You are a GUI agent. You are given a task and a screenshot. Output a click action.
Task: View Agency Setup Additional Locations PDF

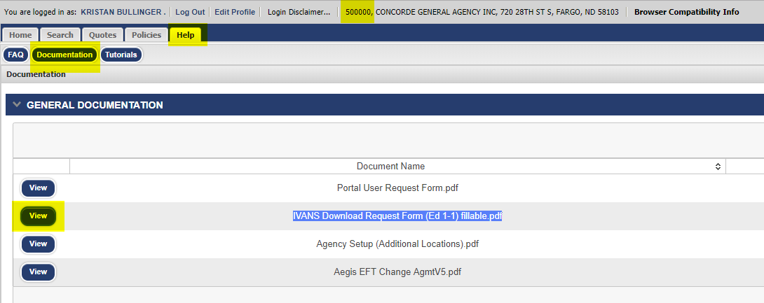tap(39, 244)
